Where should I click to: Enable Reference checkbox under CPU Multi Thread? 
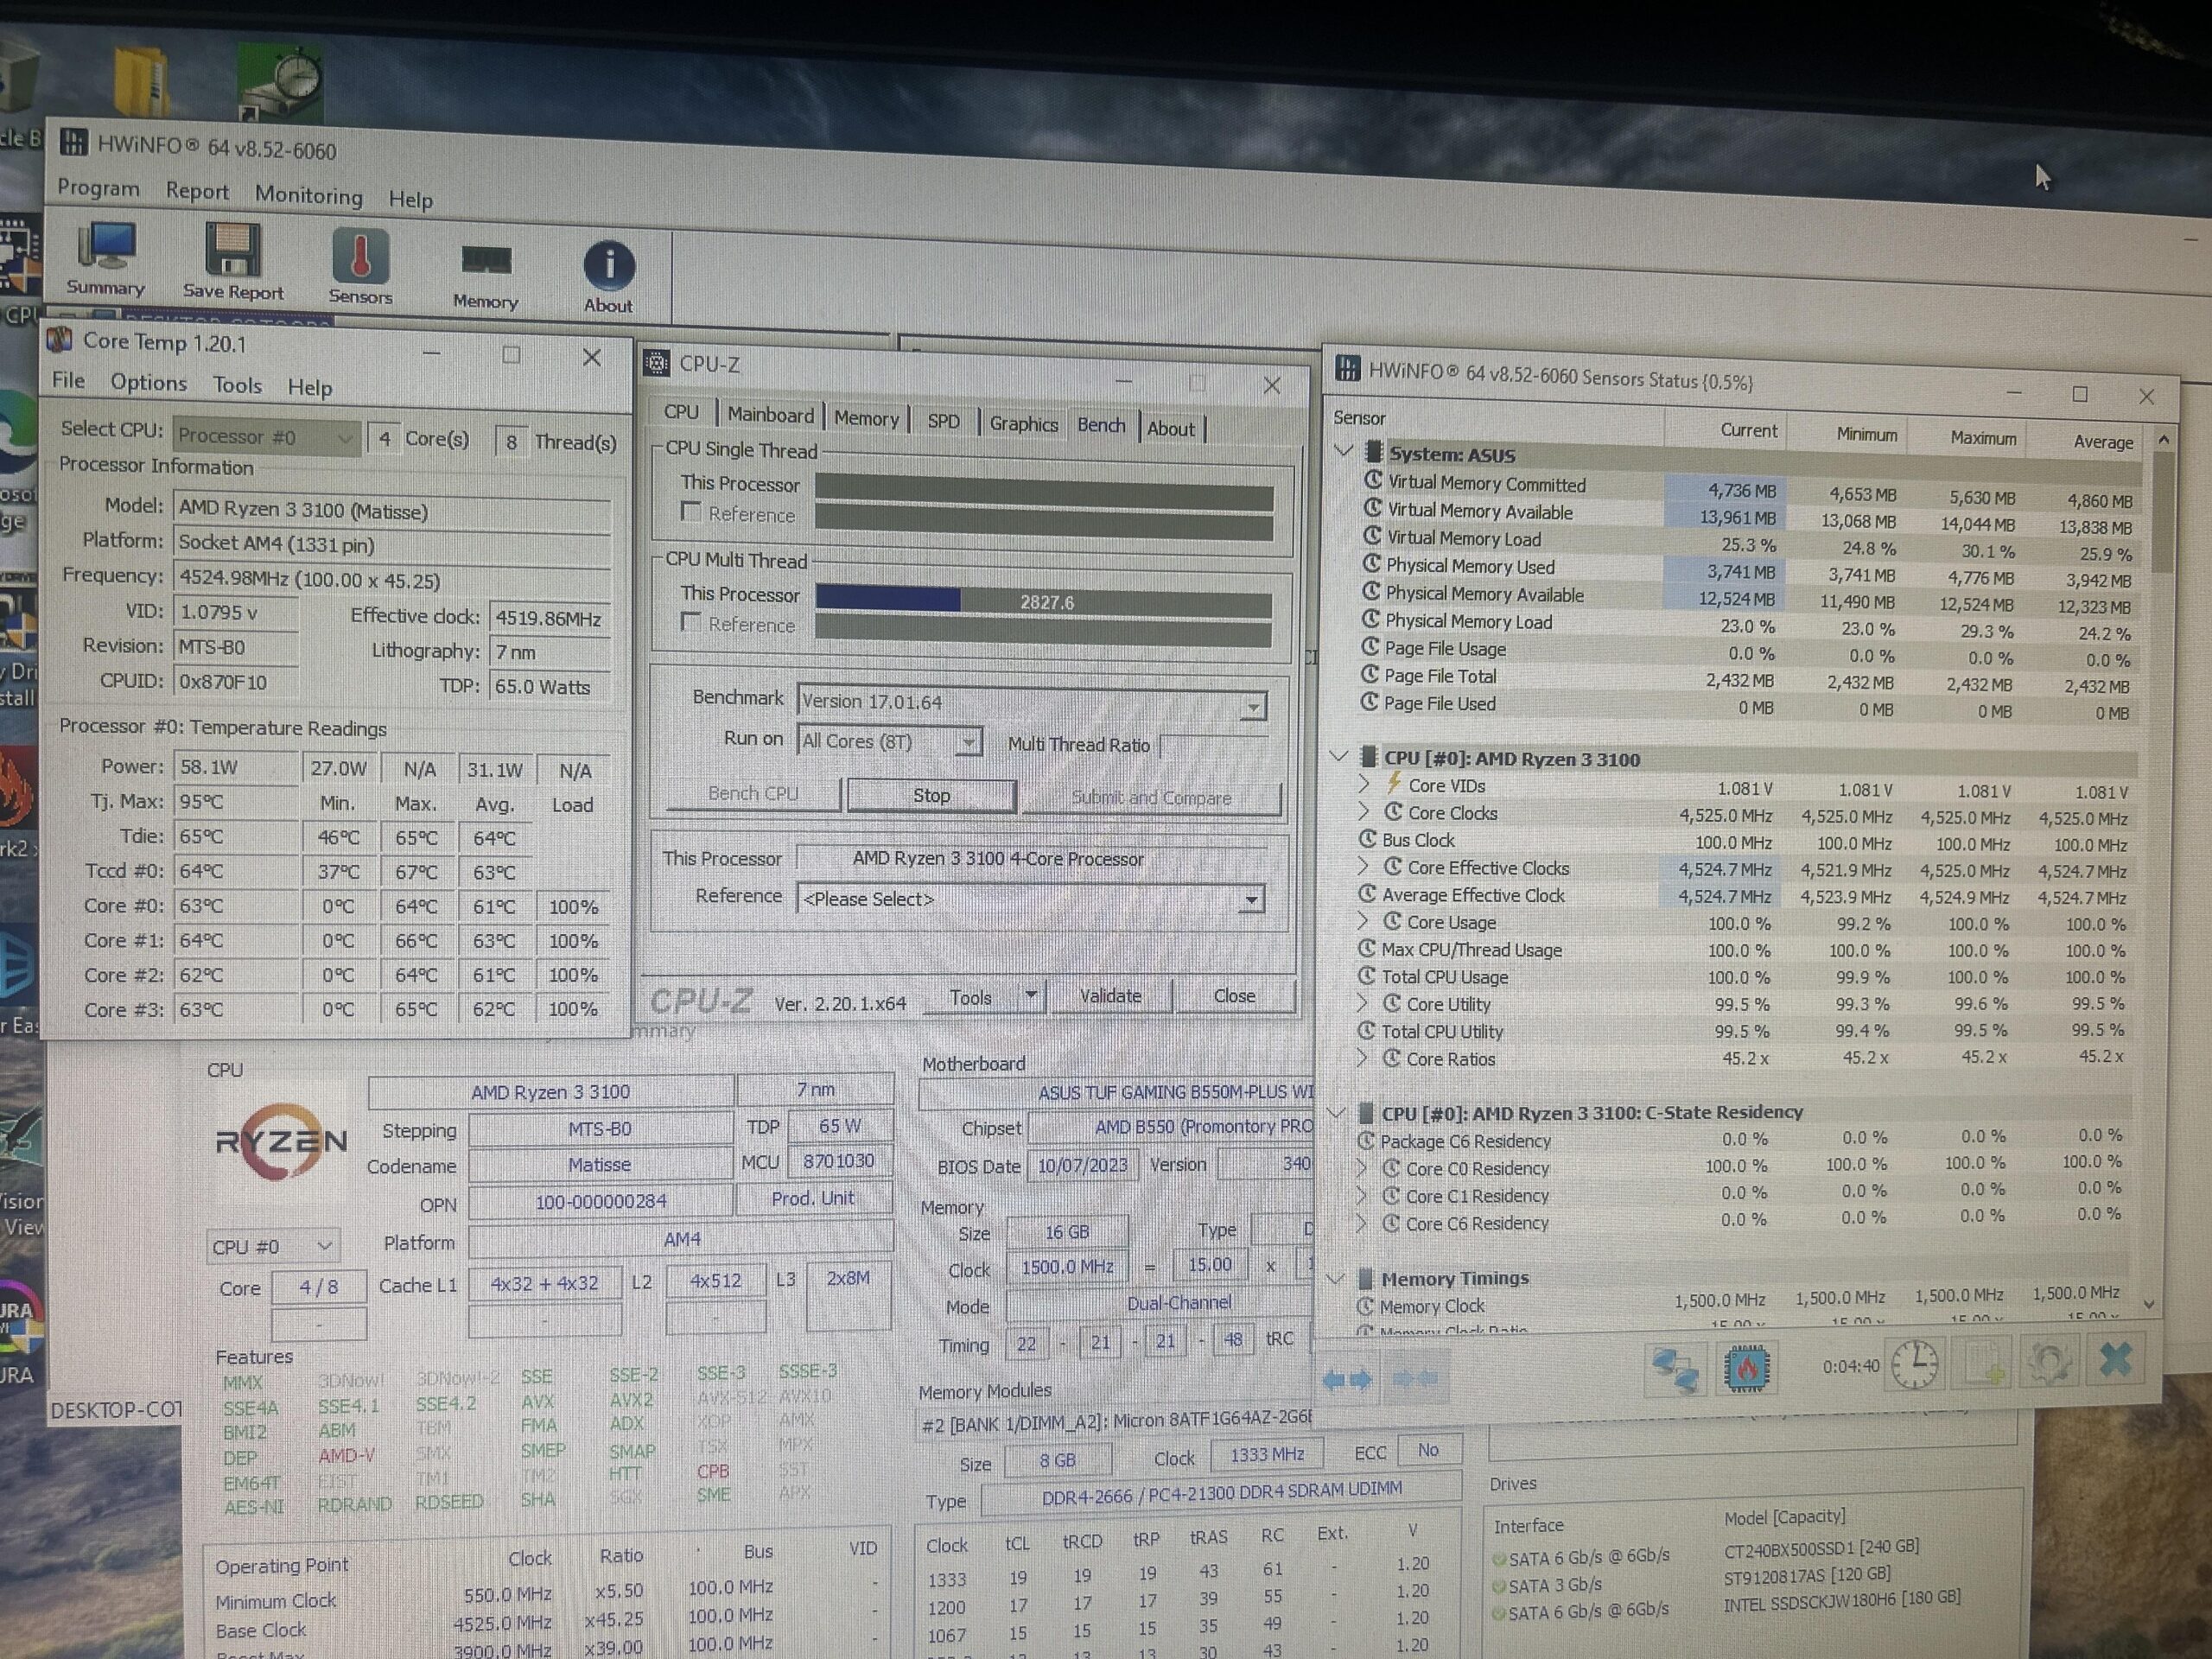[690, 622]
